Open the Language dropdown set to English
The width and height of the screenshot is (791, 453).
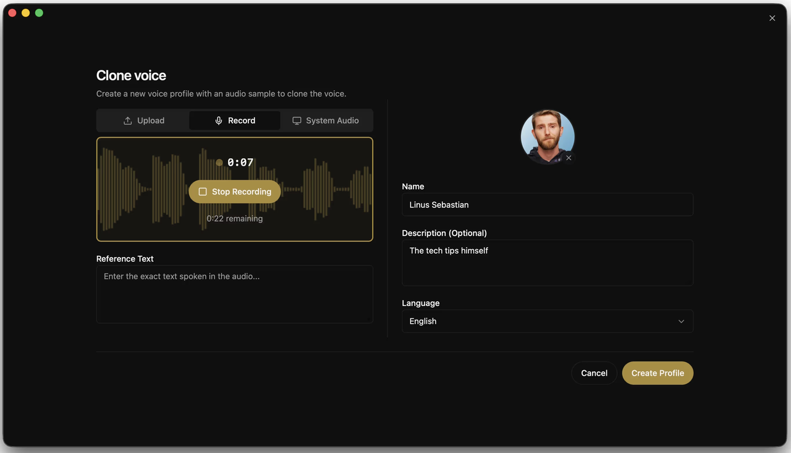tap(547, 321)
